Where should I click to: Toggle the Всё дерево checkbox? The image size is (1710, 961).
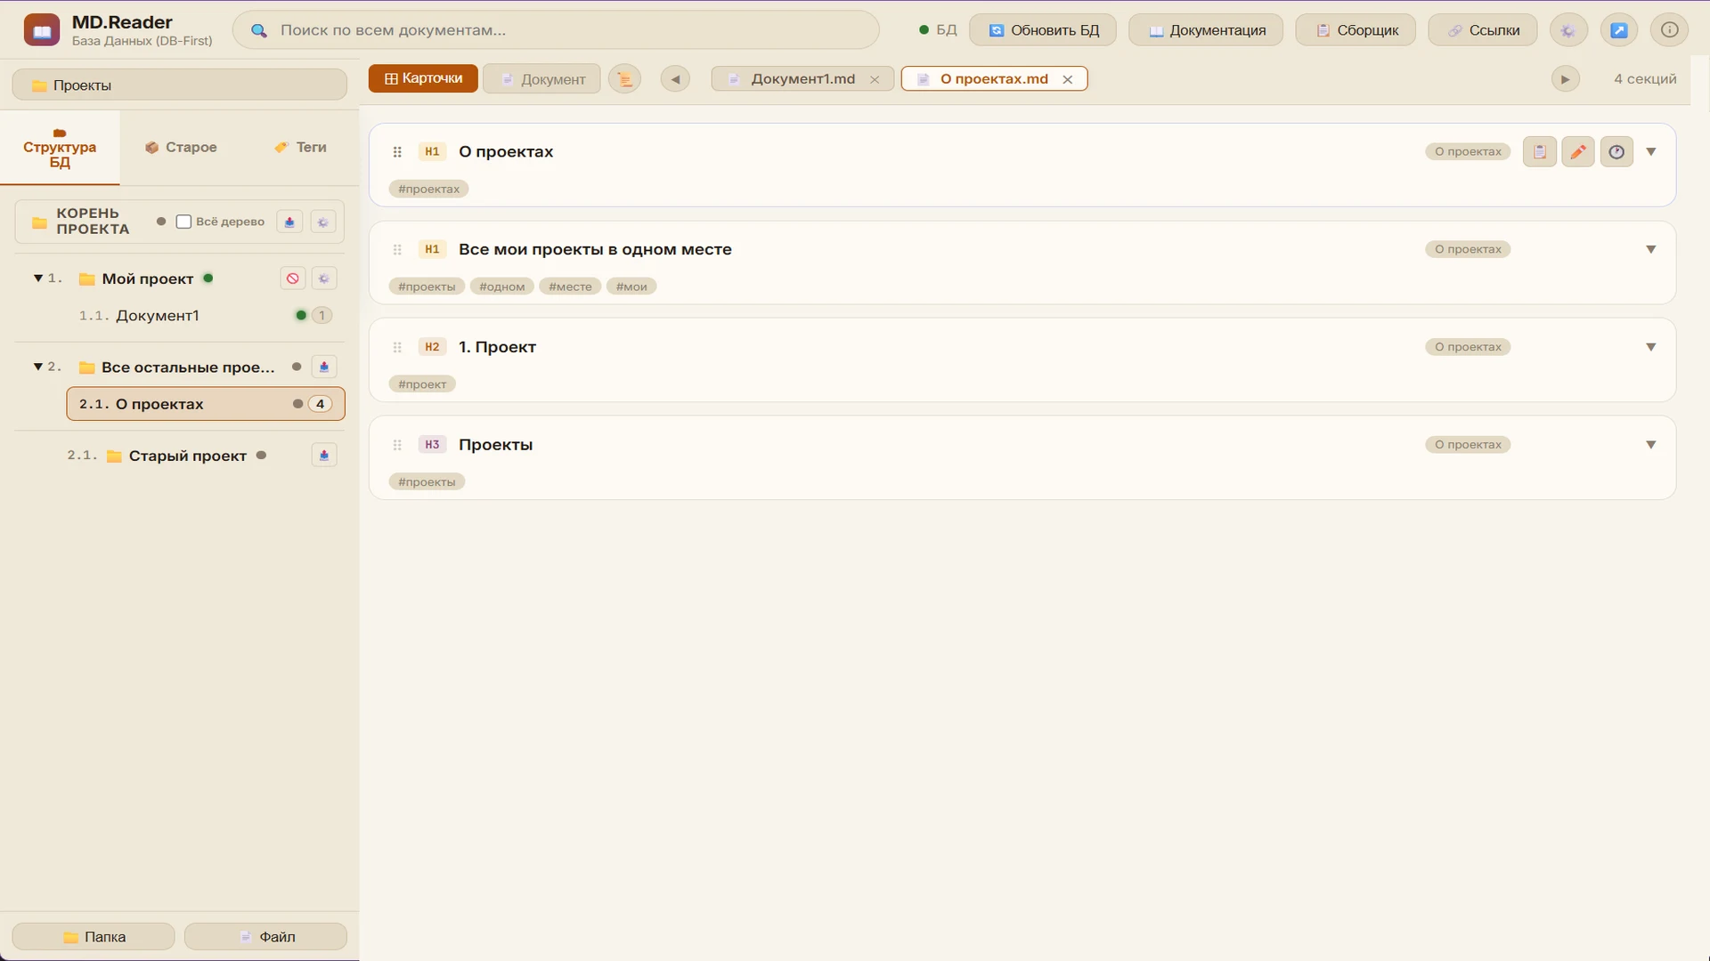pyautogui.click(x=183, y=222)
